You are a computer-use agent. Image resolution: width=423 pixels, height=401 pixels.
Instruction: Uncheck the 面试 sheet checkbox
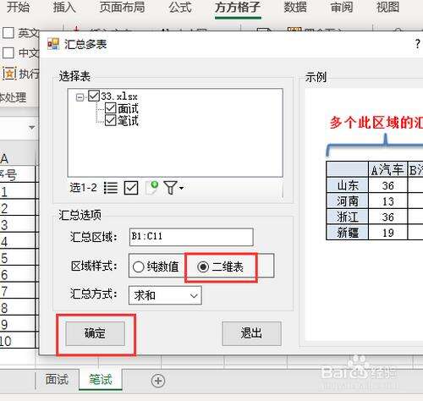tap(110, 108)
